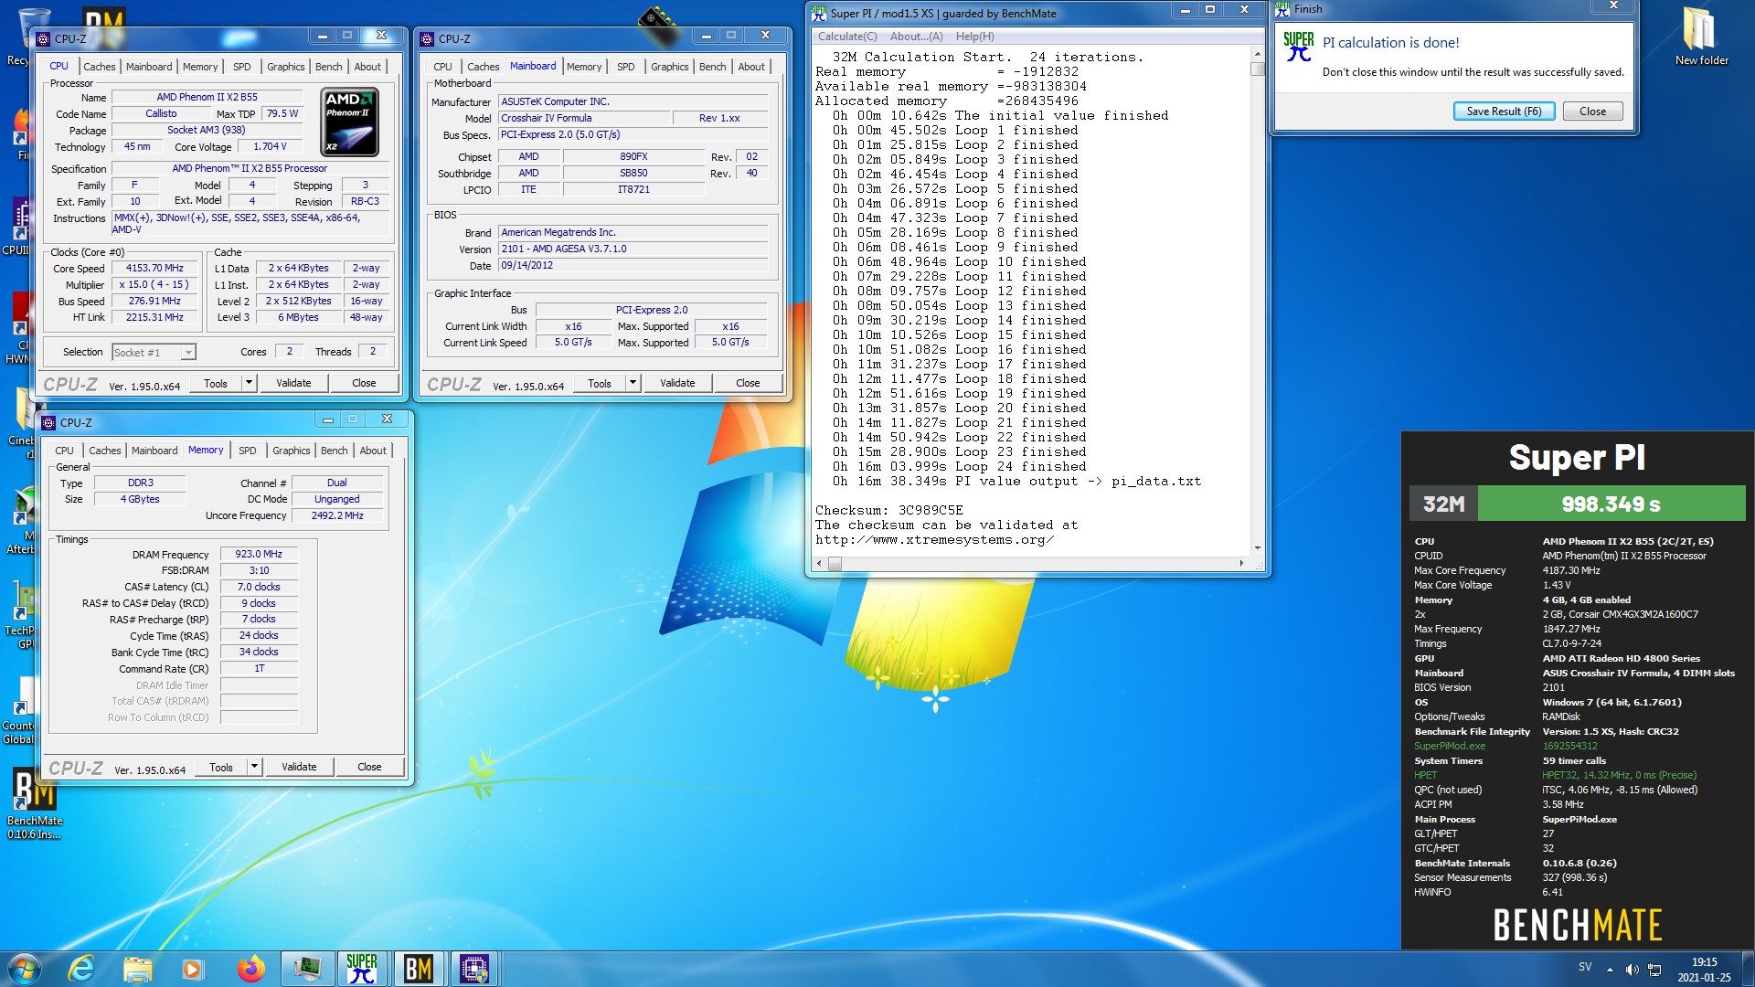Switch to Super PI taskbar button
Screen dimensions: 1755x987
pyautogui.click(x=362, y=968)
